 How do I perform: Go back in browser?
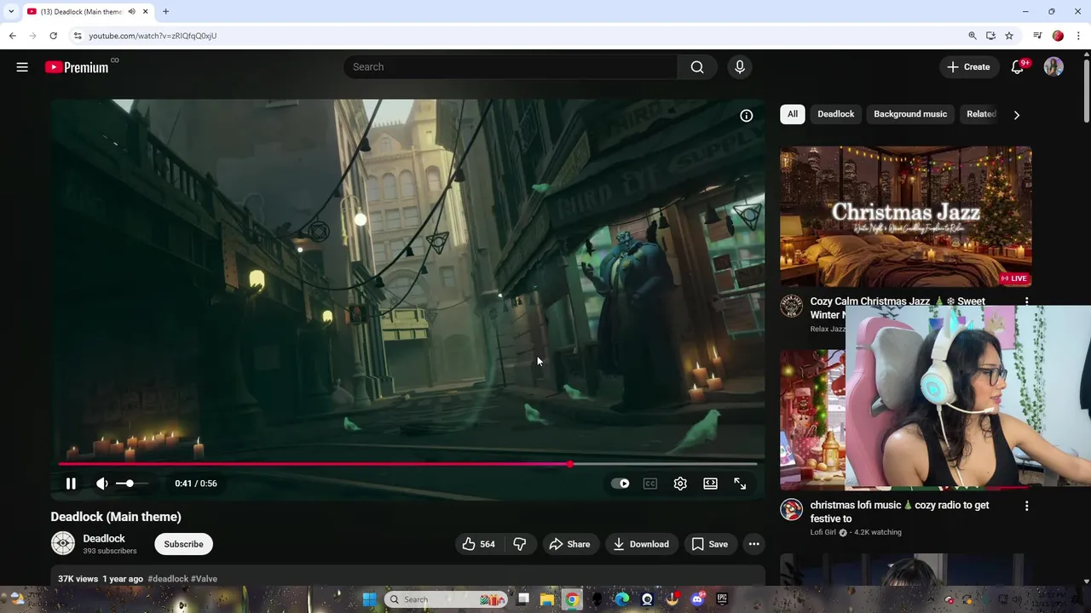[x=12, y=36]
